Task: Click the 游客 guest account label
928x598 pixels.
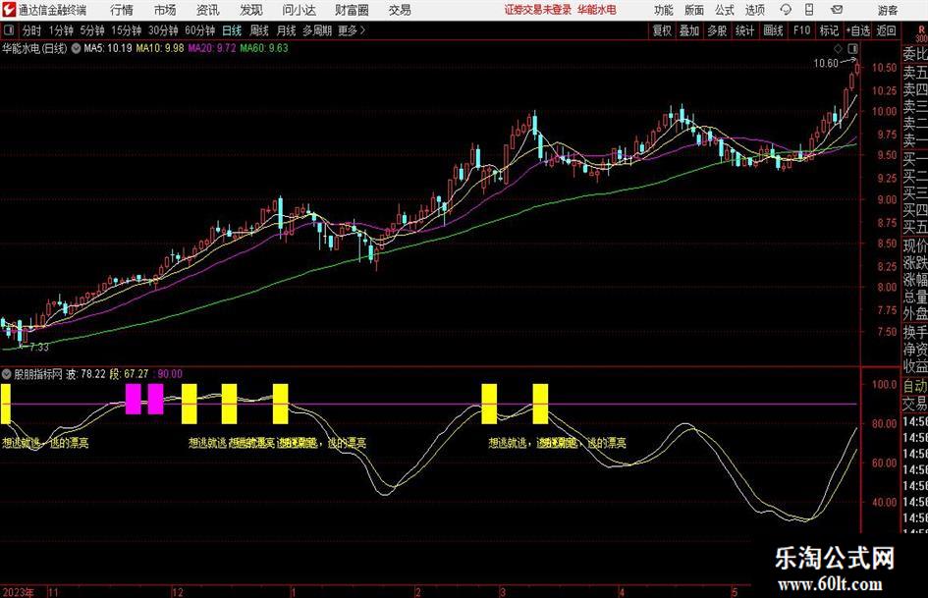Action: 888,10
